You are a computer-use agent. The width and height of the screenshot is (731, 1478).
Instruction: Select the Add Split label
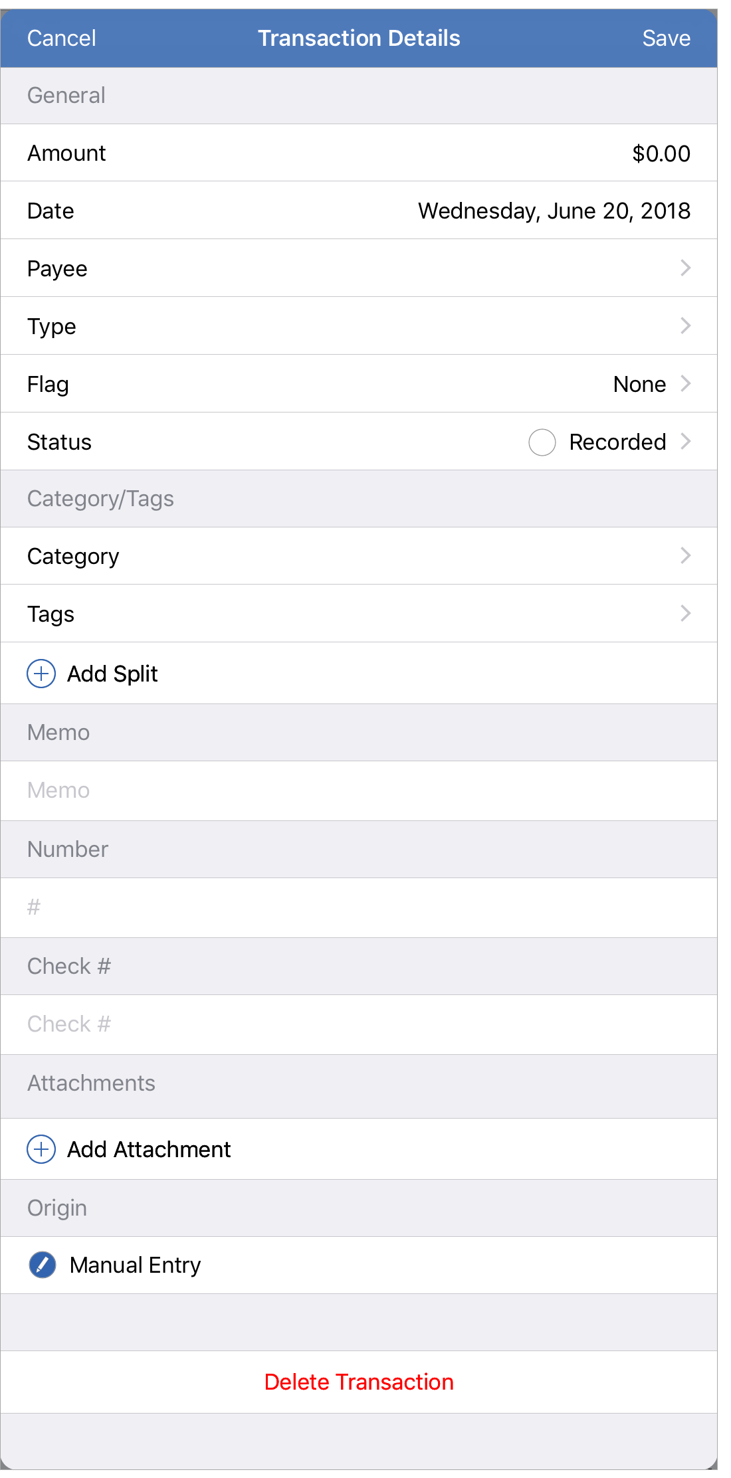112,674
